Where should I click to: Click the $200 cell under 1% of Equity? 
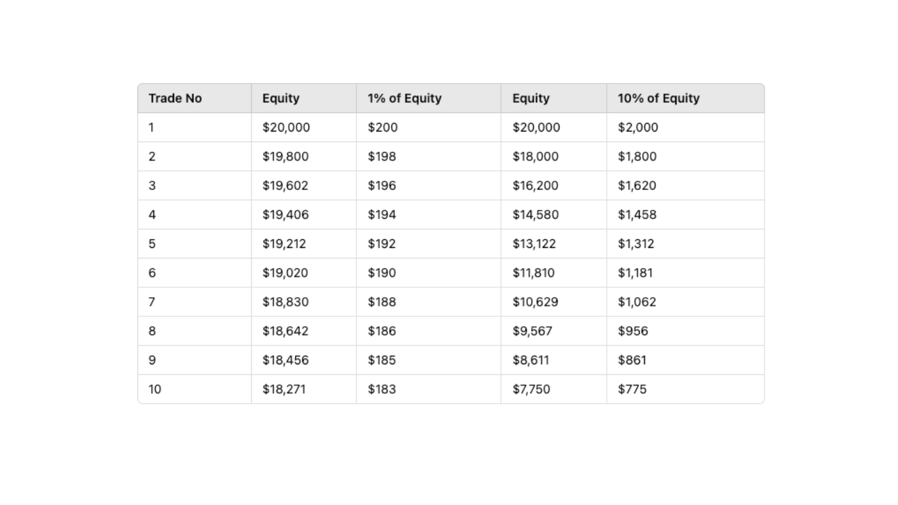click(x=383, y=128)
